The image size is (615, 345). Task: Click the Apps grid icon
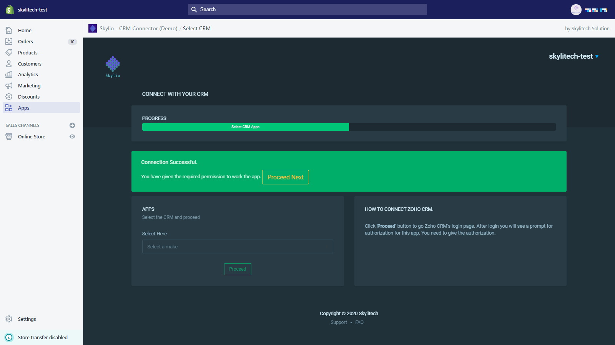[9, 108]
